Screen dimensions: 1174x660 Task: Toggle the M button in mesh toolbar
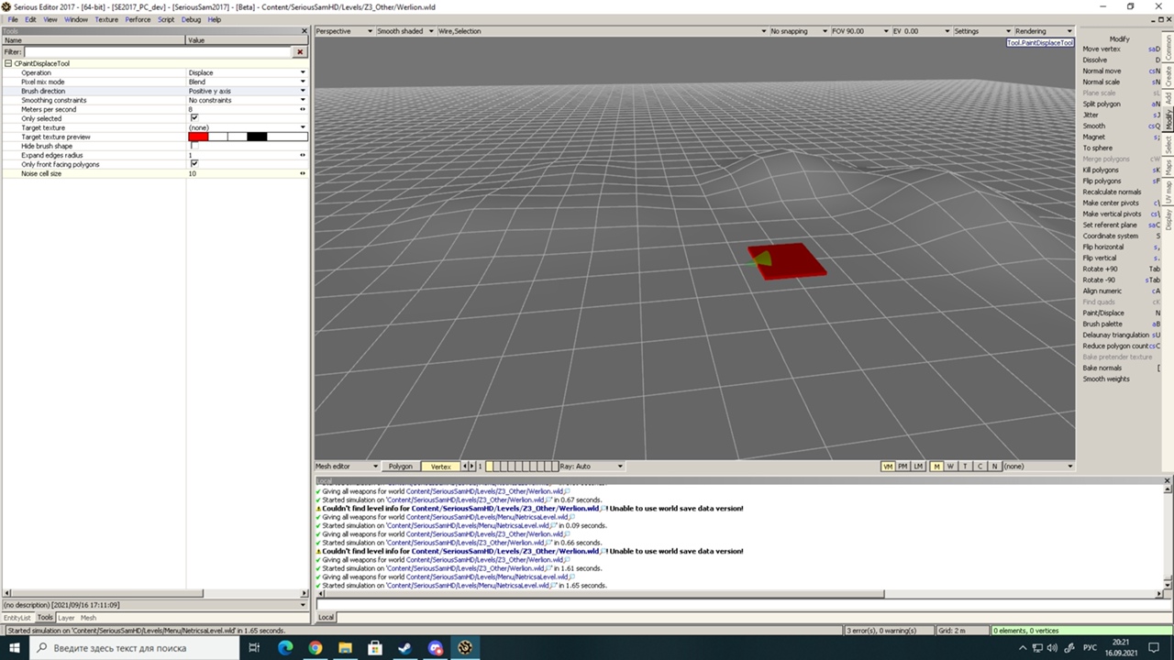pos(936,467)
